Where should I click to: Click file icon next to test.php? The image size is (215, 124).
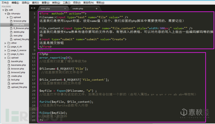click(9, 80)
